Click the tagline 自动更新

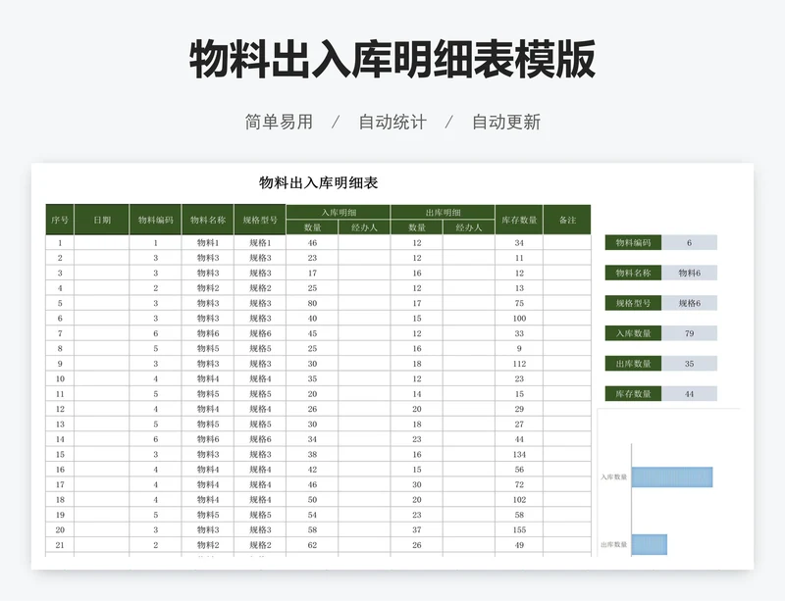506,123
